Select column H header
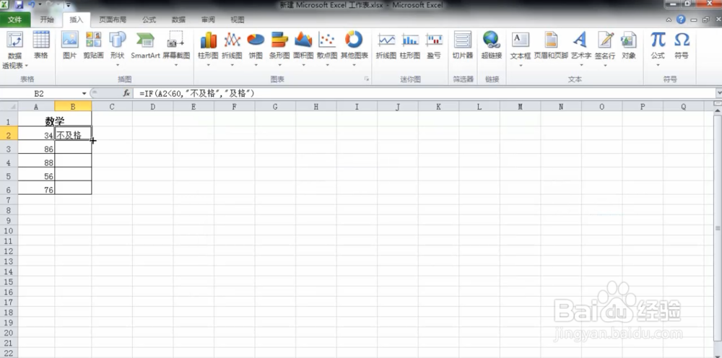 [316, 107]
